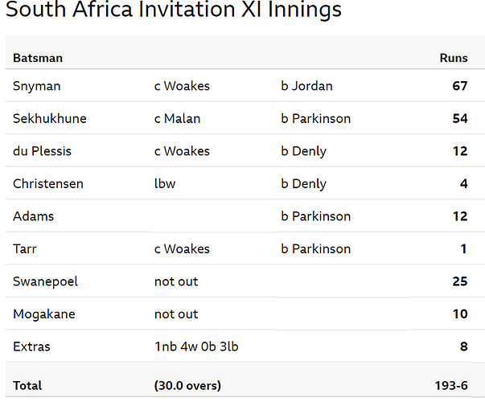Image resolution: width=485 pixels, height=402 pixels.
Task: Click 'b Denly' in du Plessis row
Action: click(304, 151)
